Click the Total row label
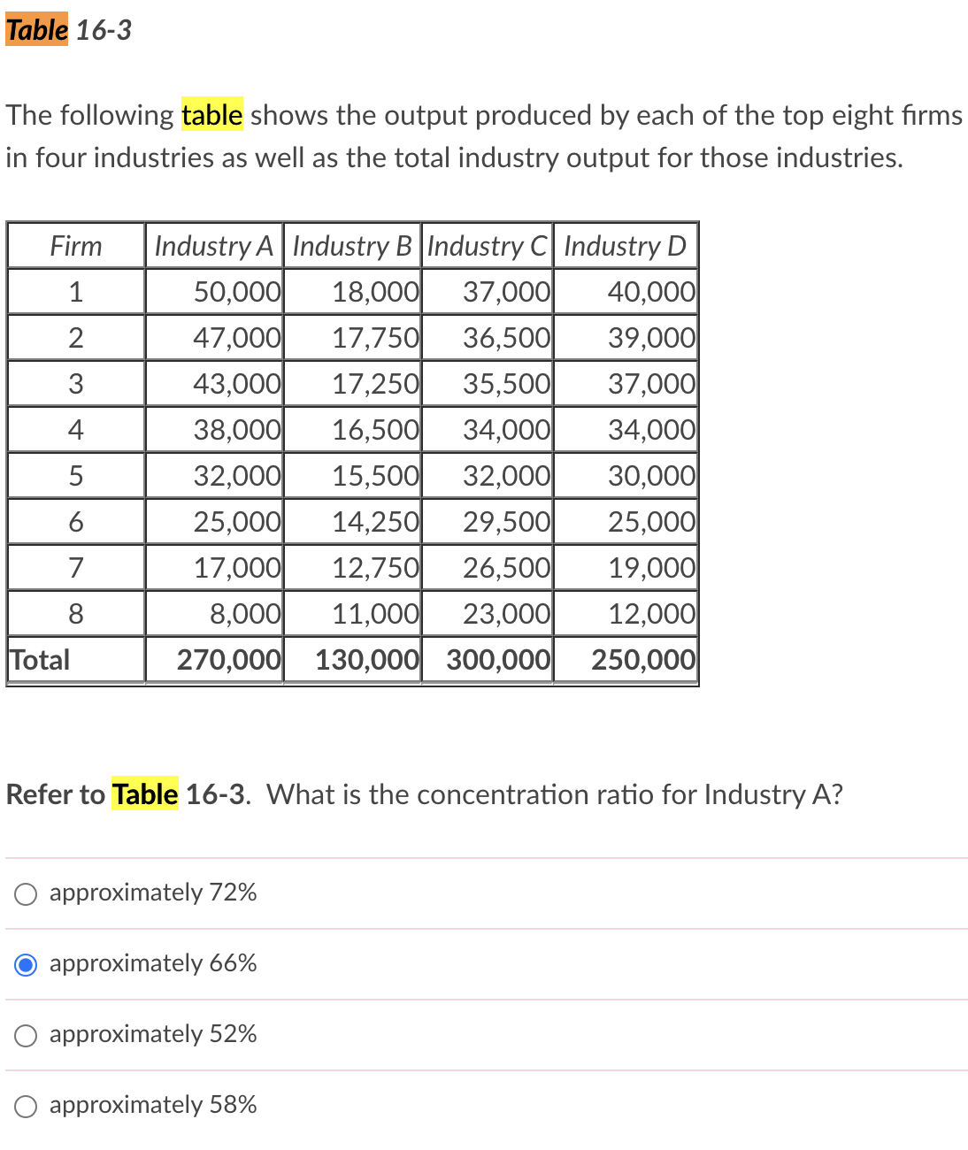968x1150 pixels. point(39,659)
